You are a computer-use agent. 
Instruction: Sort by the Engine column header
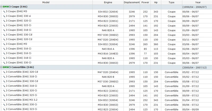tap(108, 2)
